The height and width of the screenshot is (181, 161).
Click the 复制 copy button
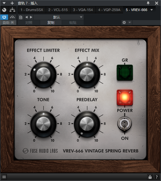[x=51, y=23]
